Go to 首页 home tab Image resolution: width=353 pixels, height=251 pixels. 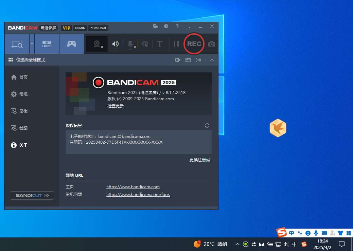(x=19, y=77)
